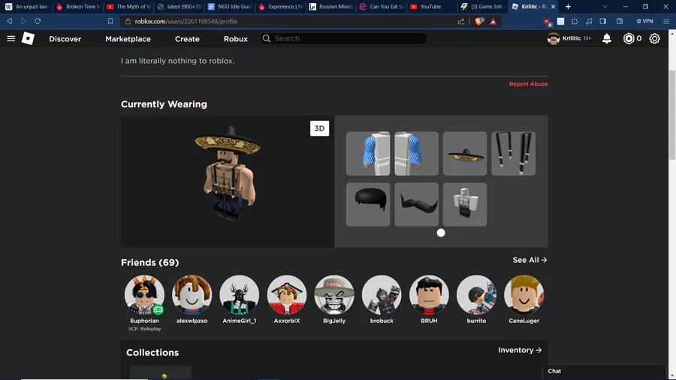This screenshot has width=676, height=380.
Task: Switch to the Game Jolt tab
Action: point(482,7)
